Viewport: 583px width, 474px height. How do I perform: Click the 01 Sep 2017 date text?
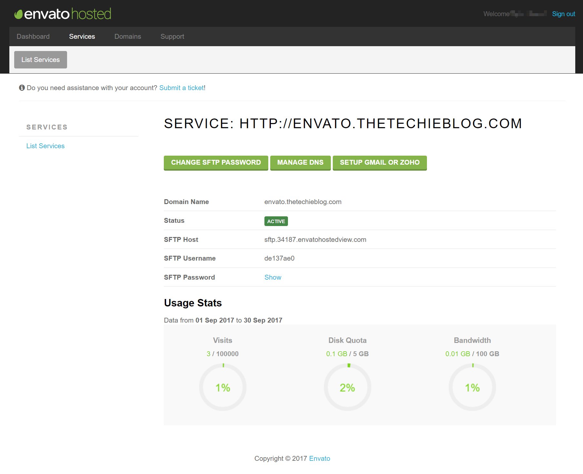point(215,320)
